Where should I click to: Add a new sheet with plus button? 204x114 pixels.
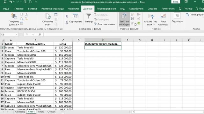pyautogui.click(x=63, y=112)
